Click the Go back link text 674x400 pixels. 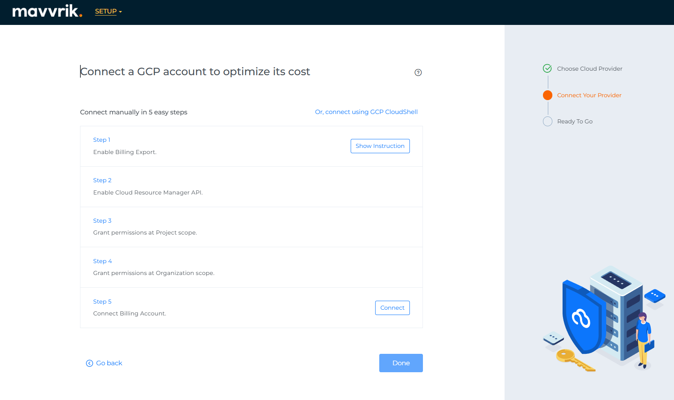click(109, 363)
